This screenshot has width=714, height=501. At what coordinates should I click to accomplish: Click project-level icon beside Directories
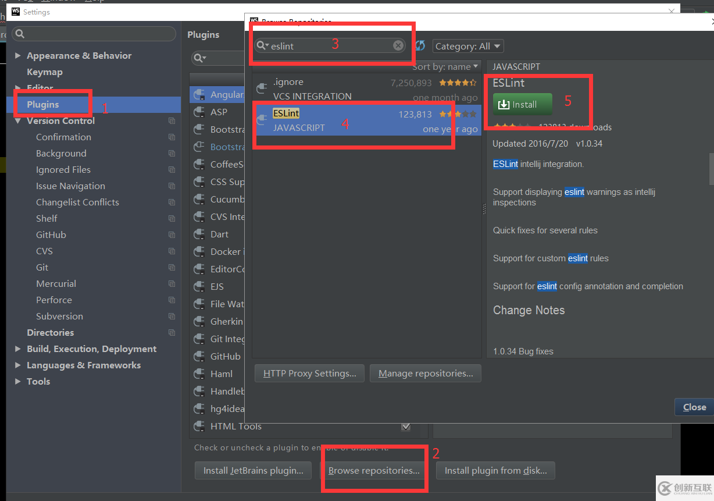(x=172, y=333)
